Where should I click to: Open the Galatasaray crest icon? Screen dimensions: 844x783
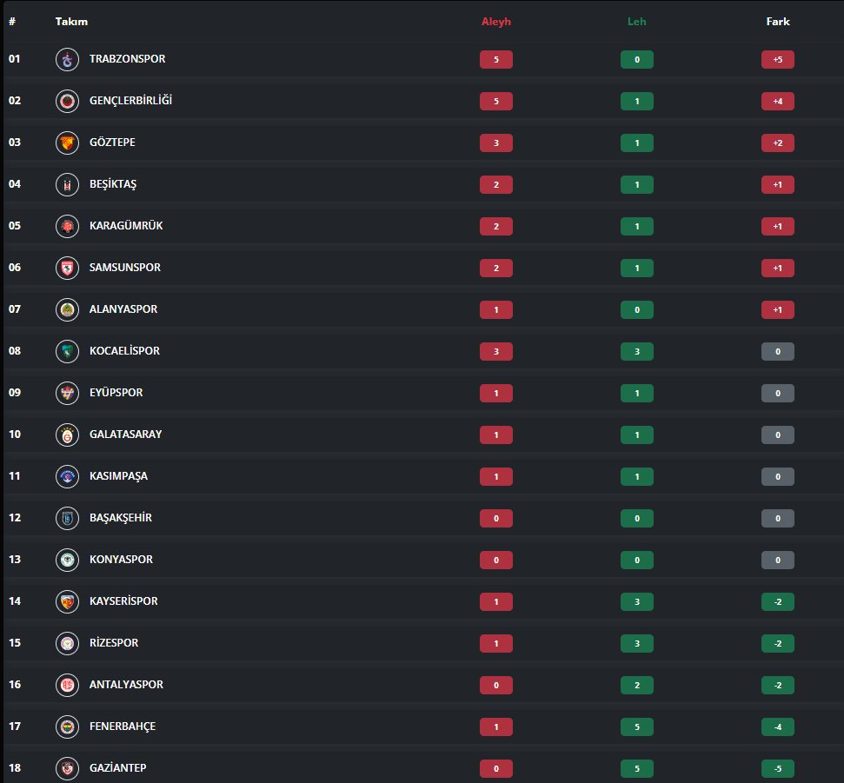click(x=67, y=435)
